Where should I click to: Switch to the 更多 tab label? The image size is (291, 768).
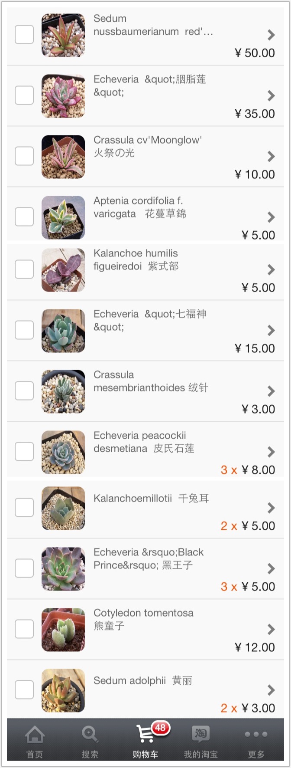pos(256,754)
